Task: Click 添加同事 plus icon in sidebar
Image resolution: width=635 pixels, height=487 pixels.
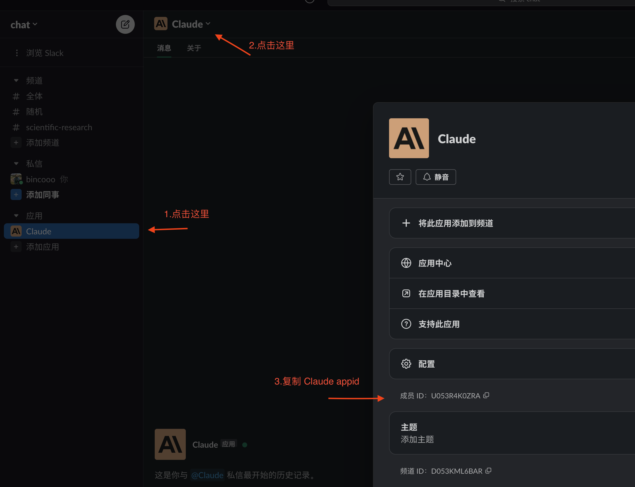Action: 16,194
